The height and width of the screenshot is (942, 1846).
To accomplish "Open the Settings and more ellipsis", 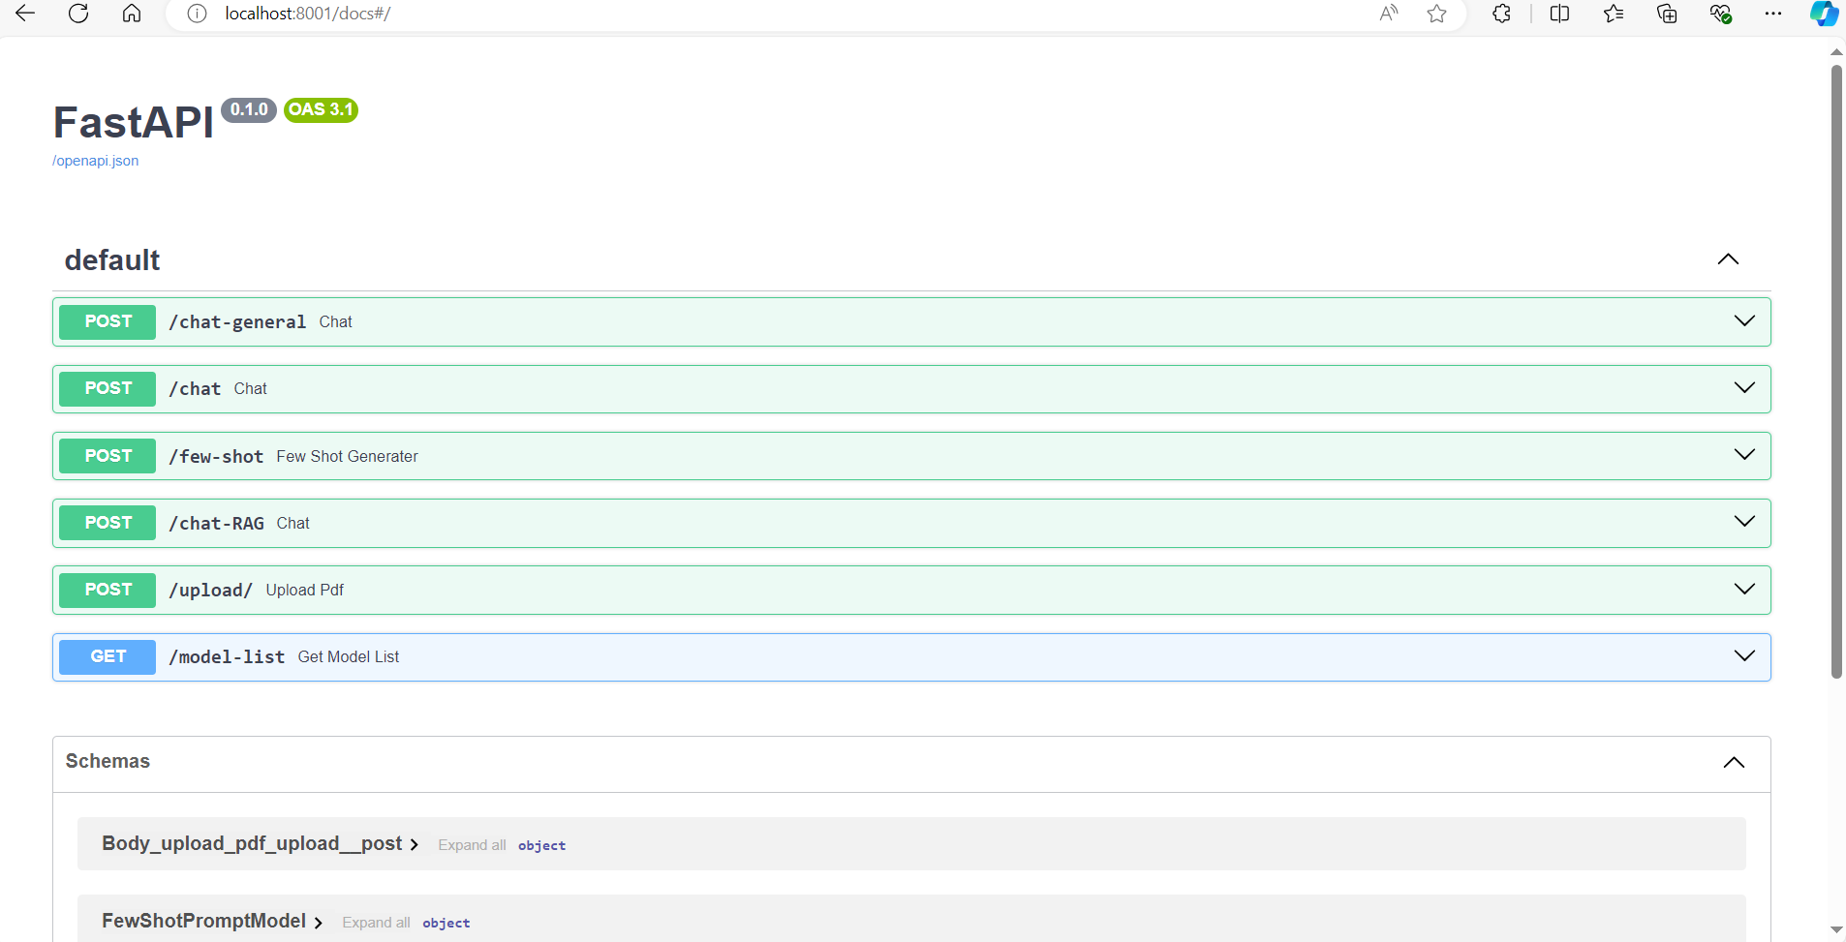I will 1773,13.
